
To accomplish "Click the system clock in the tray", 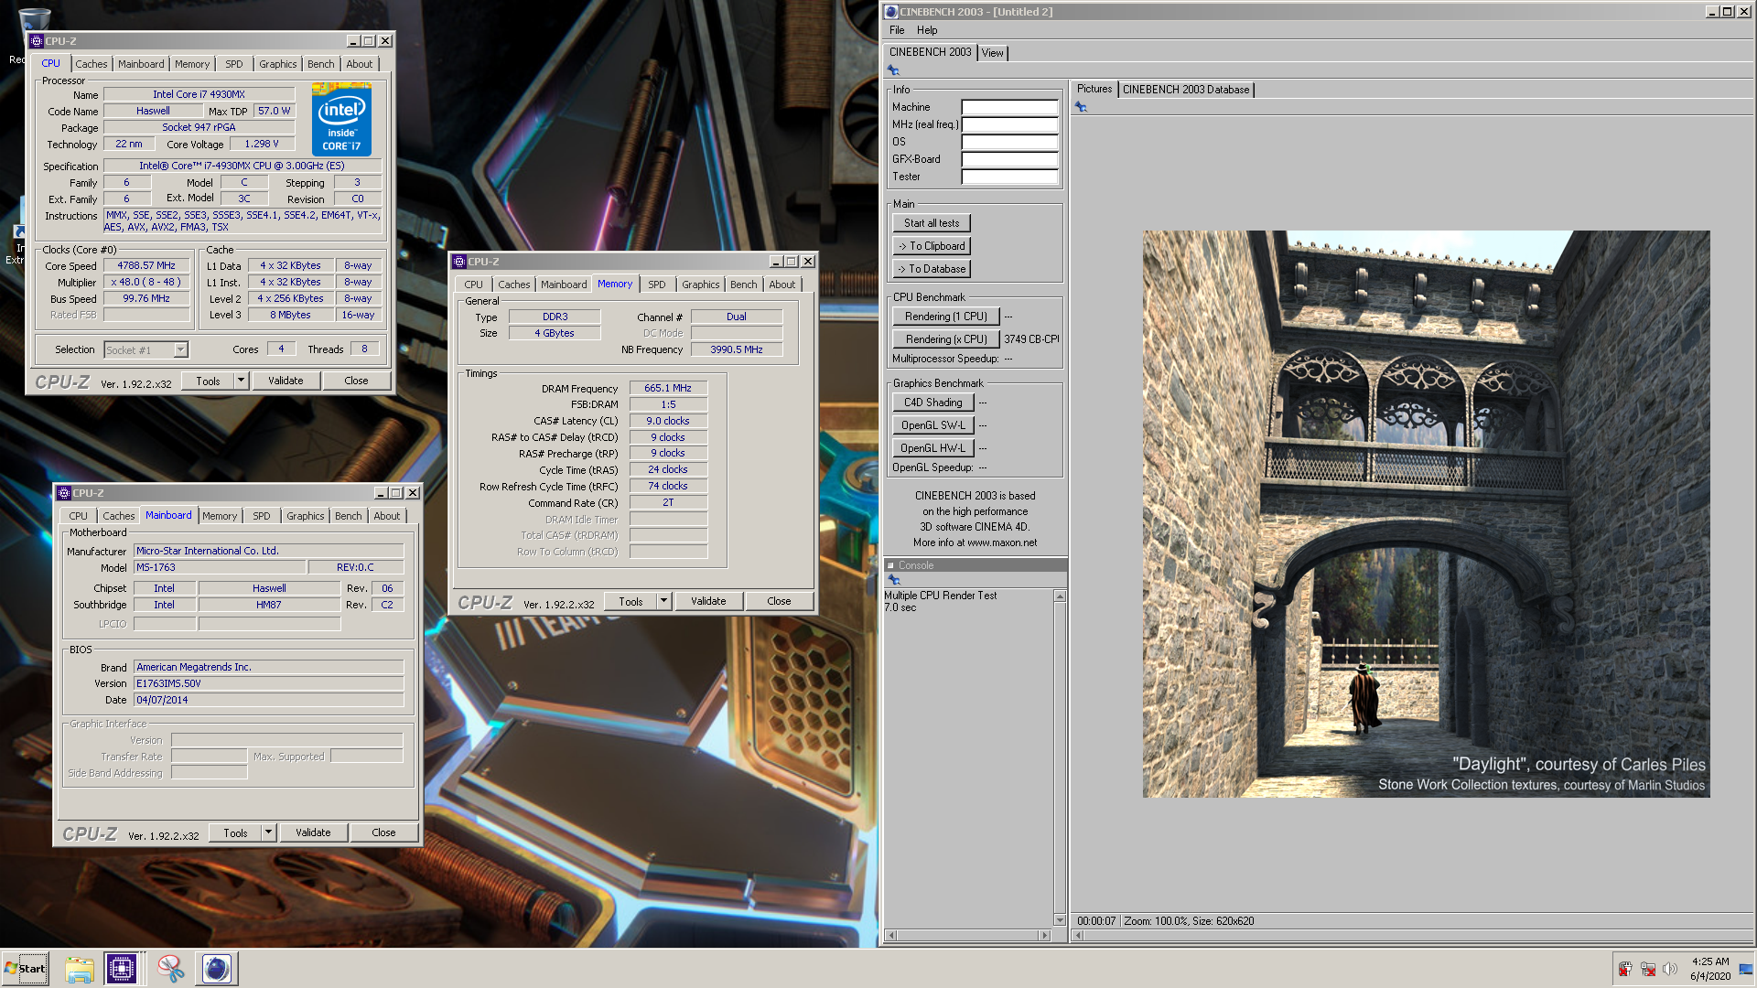I will (1710, 969).
